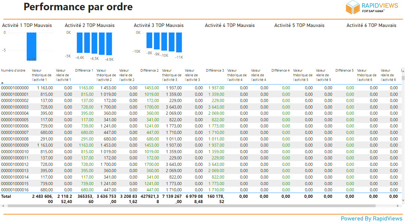Click the Total row label

pos(6,196)
